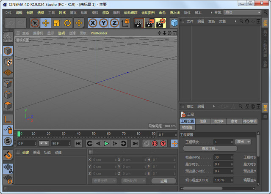Image resolution: width=271 pixels, height=194 pixels.
Task: Select the Scale tool icon
Action: click(57, 23)
